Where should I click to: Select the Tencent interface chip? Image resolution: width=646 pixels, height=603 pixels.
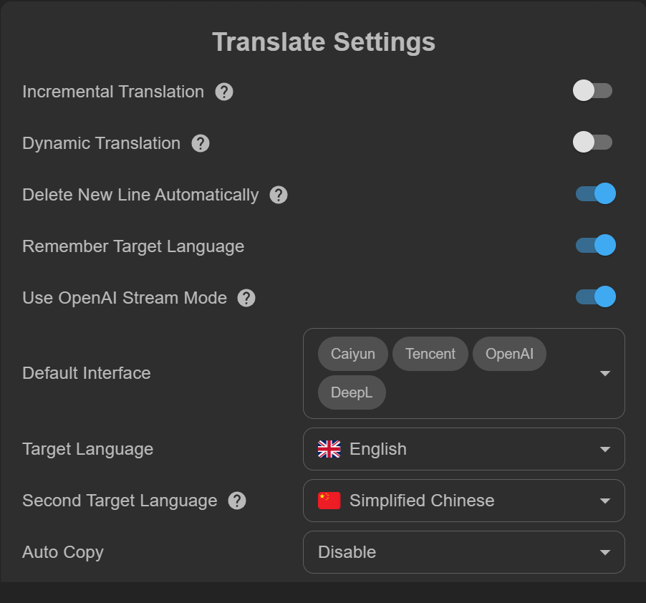(430, 353)
